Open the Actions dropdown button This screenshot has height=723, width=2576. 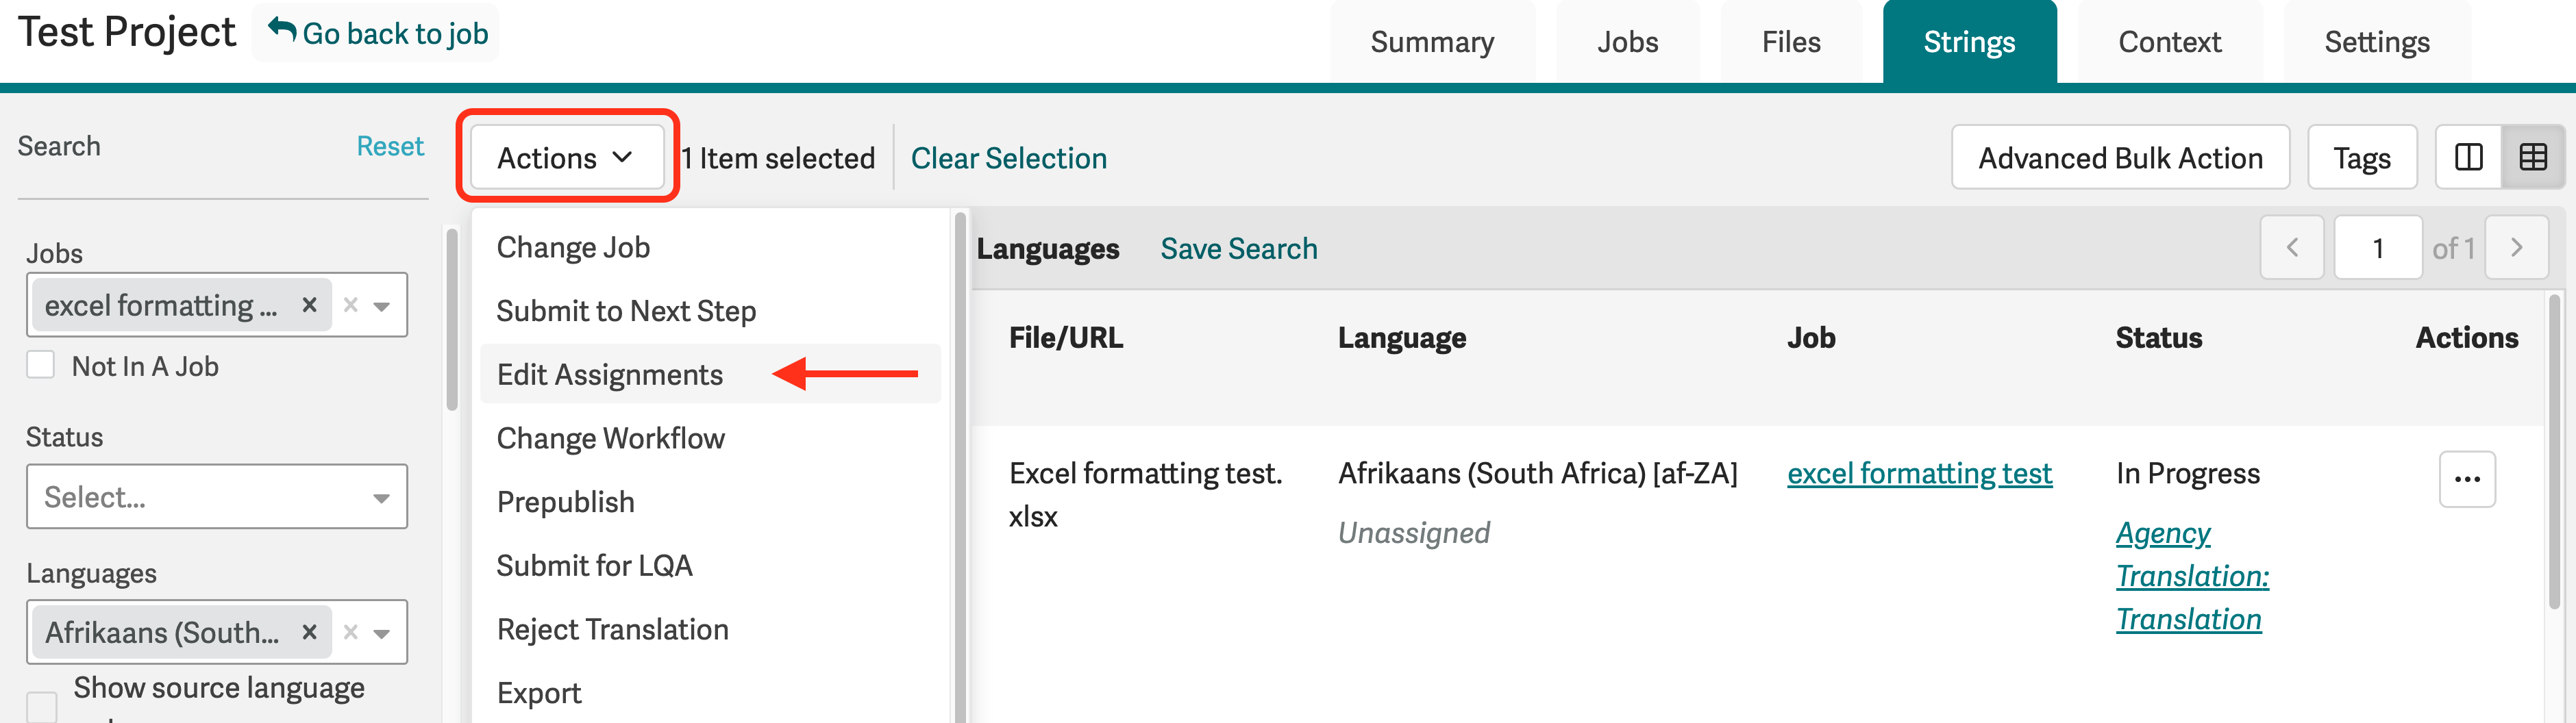click(x=567, y=157)
